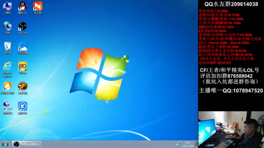The width and height of the screenshot is (264, 148).
Task: Select the blue K 酷狗音乐 shortcut
Action: 22,108
